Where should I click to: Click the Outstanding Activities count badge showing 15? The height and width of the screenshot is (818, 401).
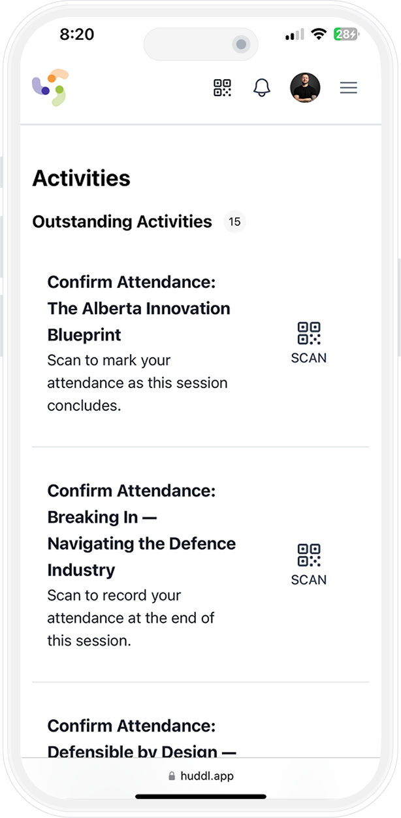pos(234,222)
